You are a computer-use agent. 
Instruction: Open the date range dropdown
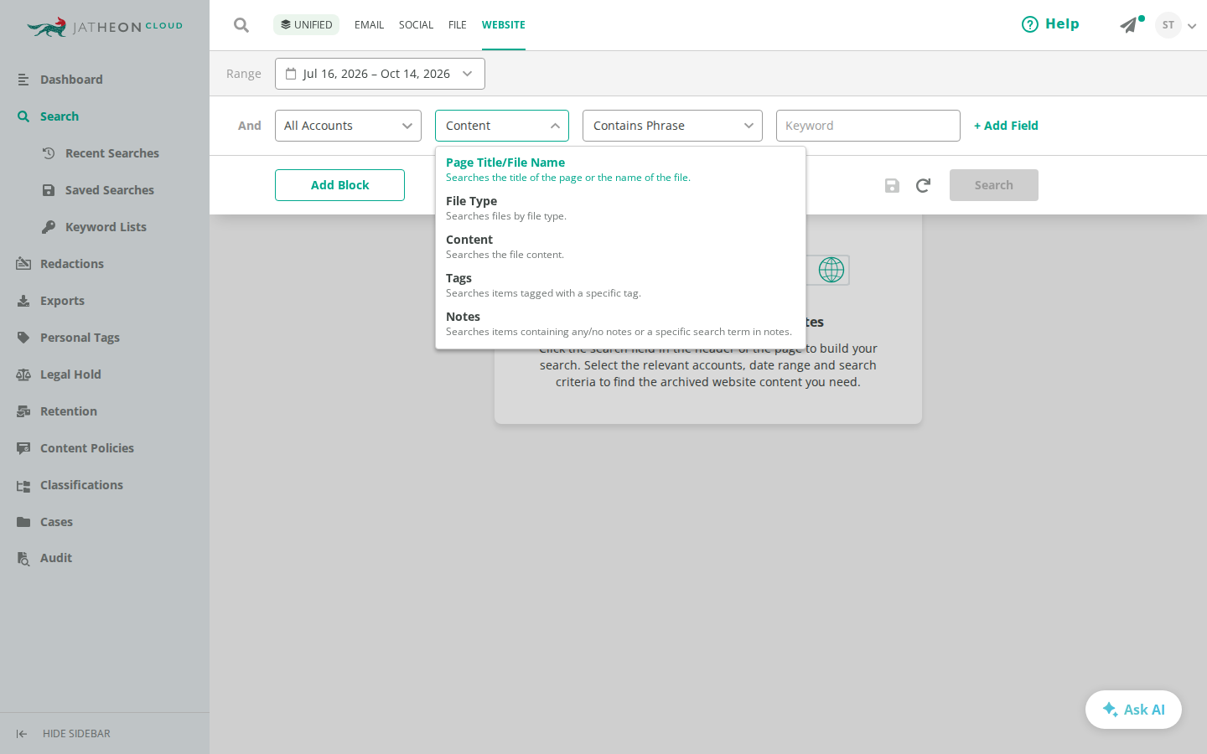[380, 74]
